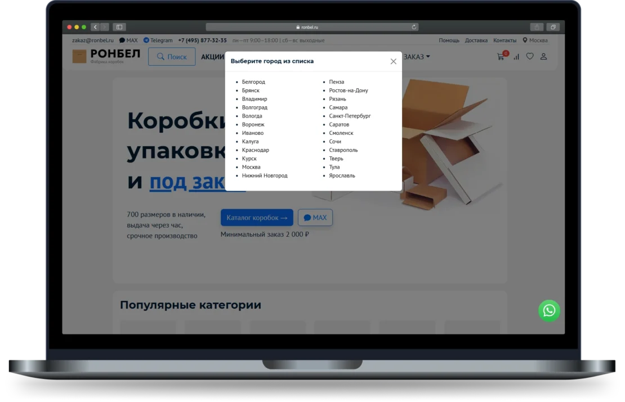The width and height of the screenshot is (625, 402).
Task: Choose Брянск in the city list
Action: click(x=251, y=91)
